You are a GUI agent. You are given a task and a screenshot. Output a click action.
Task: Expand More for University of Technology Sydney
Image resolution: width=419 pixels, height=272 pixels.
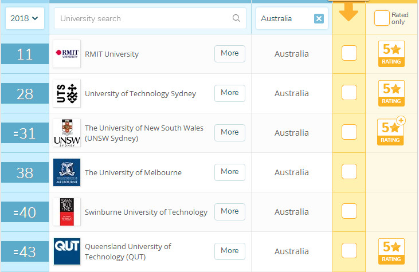pos(229,93)
